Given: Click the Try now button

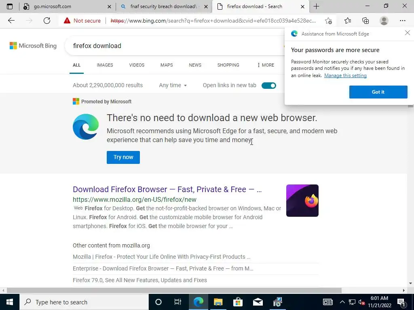Looking at the screenshot, I should pyautogui.click(x=123, y=157).
